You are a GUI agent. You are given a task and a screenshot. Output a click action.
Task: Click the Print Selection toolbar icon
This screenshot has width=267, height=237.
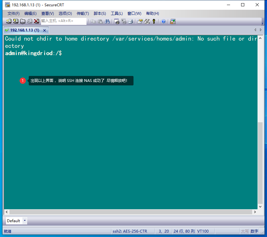124,21
